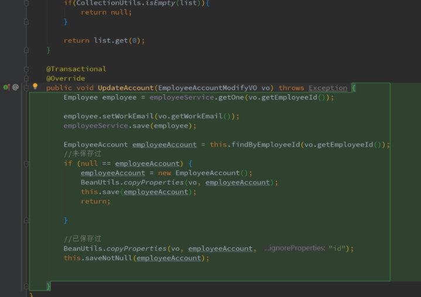Click 'new' keyword before EmployeeAccount()
This screenshot has height=297, width=421.
[165, 173]
